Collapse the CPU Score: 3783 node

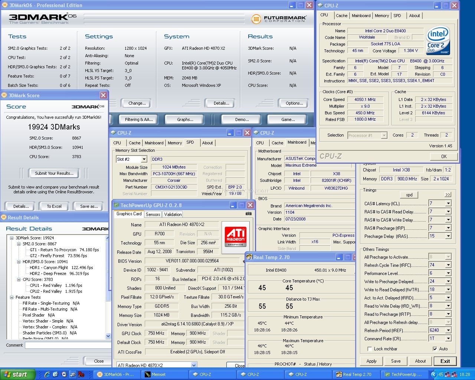click(x=19, y=279)
